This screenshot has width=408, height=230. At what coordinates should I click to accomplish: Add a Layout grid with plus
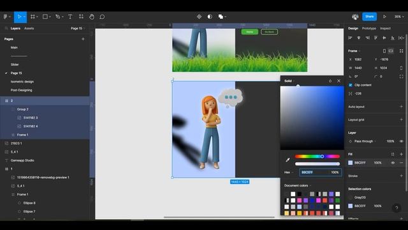point(401,119)
